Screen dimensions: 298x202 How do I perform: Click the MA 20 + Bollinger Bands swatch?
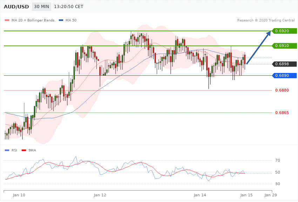(x=7, y=20)
